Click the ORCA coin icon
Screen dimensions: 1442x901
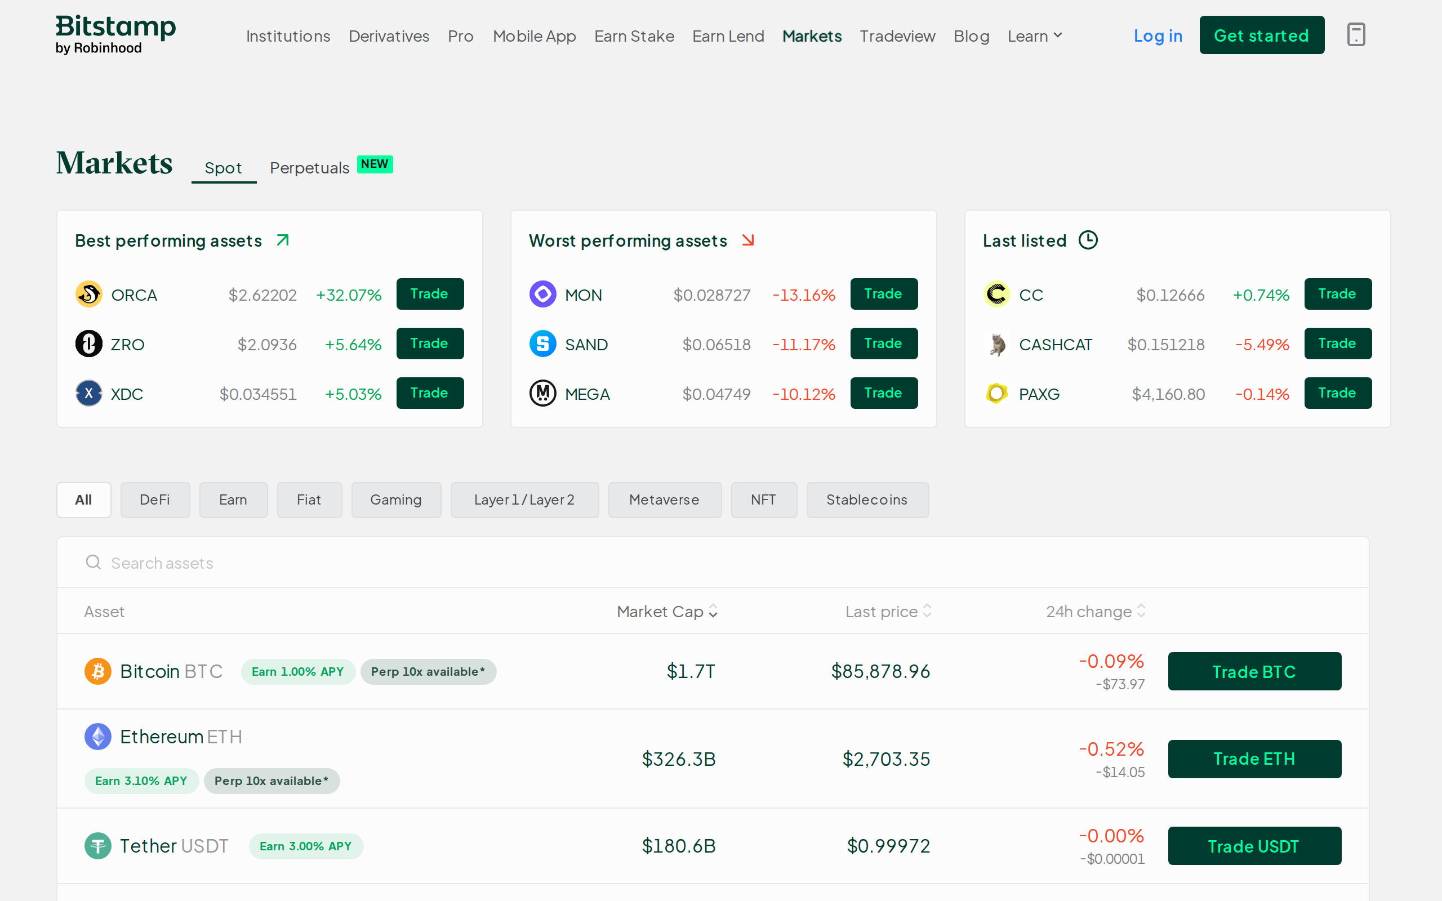pos(89,295)
